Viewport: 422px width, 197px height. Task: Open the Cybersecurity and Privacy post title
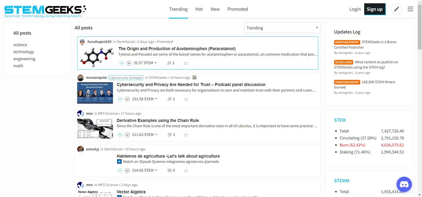[x=191, y=84]
